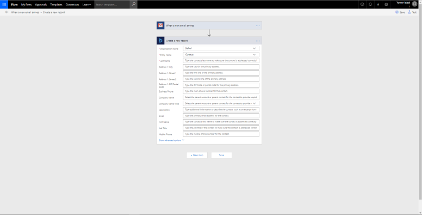This screenshot has height=215, width=422.
Task: Expand the Learn menu
Action: coord(86,4)
